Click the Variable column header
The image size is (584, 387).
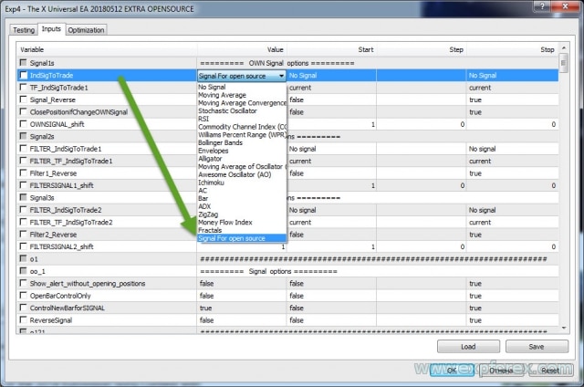click(107, 49)
